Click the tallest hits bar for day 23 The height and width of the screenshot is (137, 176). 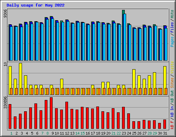(x=123, y=12)
